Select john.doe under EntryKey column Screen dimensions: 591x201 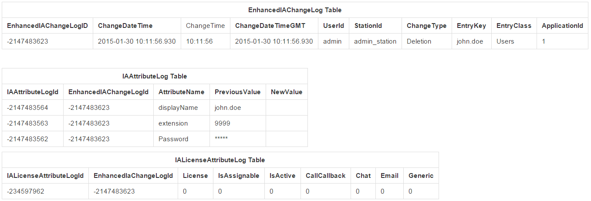point(470,41)
